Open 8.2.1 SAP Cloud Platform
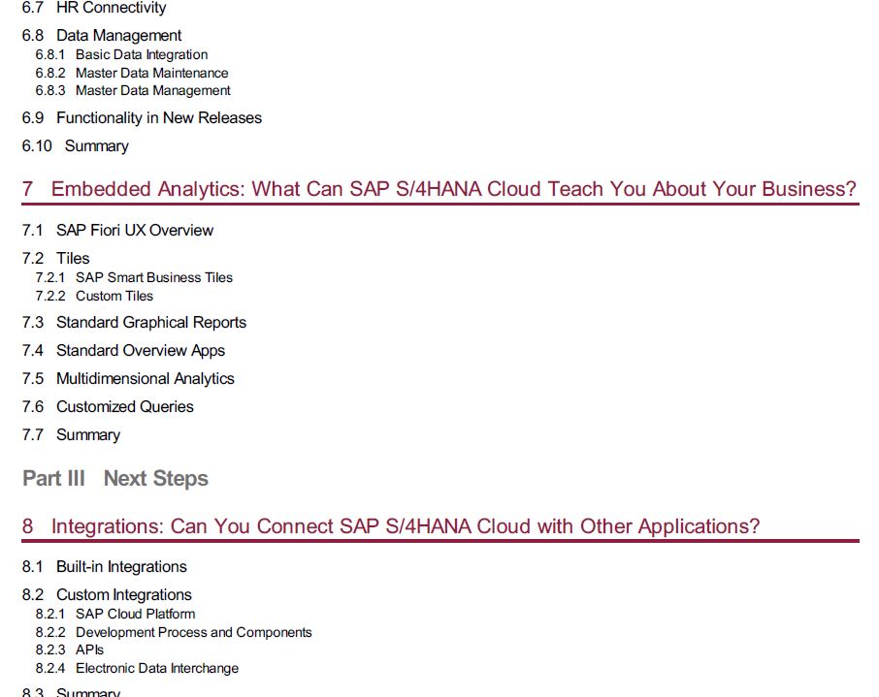879x697 pixels. coord(115,614)
